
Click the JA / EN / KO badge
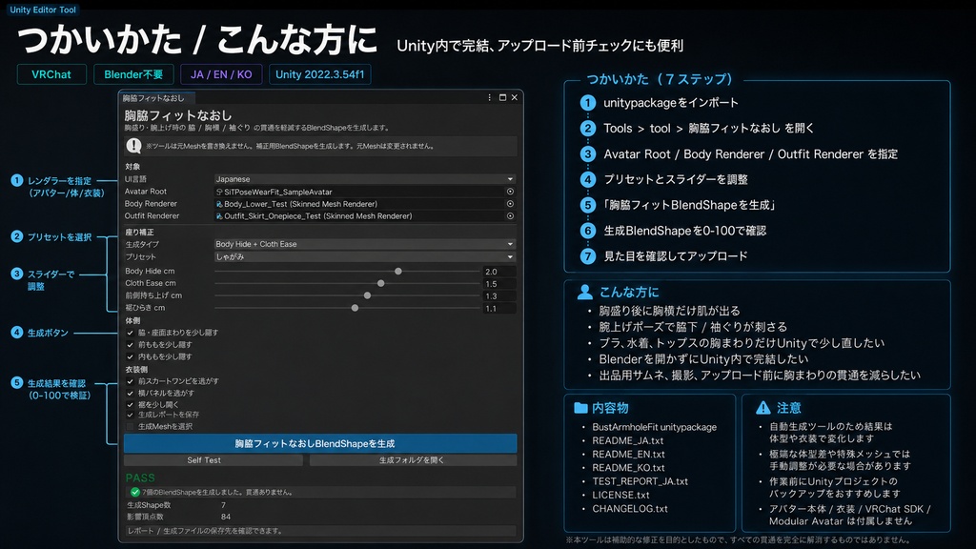(x=221, y=74)
